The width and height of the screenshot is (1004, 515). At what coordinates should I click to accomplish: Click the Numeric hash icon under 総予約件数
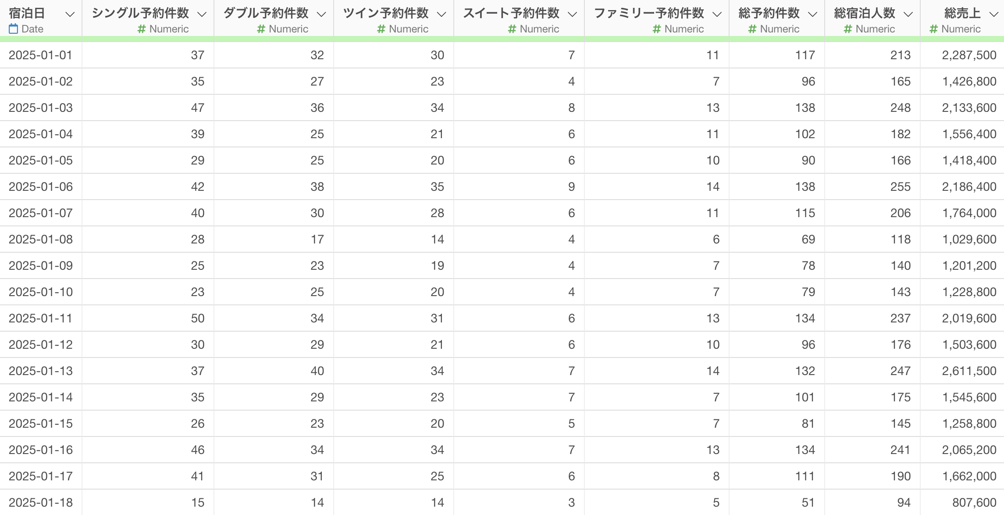coord(752,29)
